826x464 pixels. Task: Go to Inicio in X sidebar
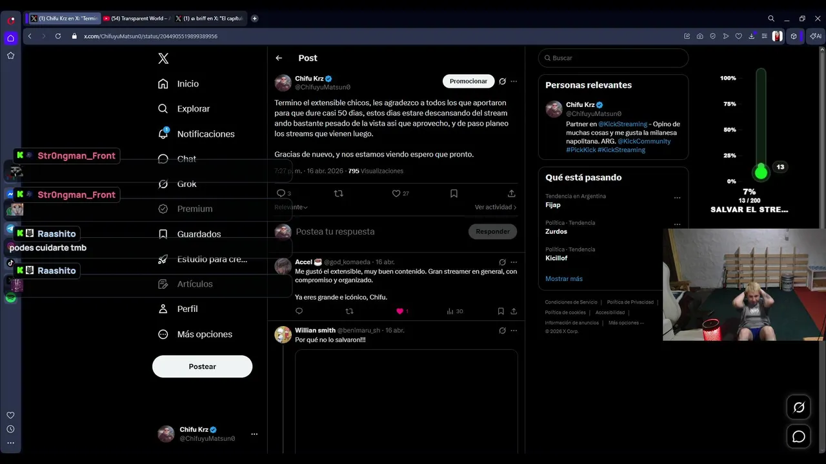179,84
